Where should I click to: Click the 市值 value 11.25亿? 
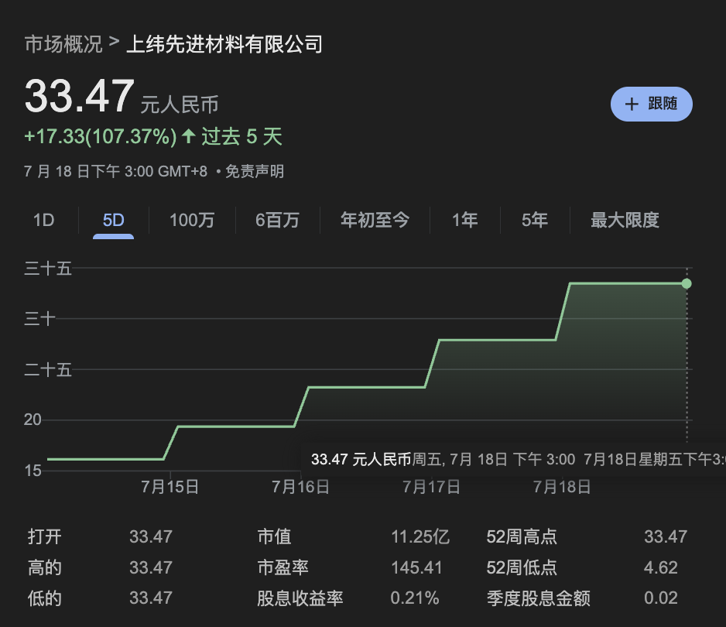[x=420, y=536]
